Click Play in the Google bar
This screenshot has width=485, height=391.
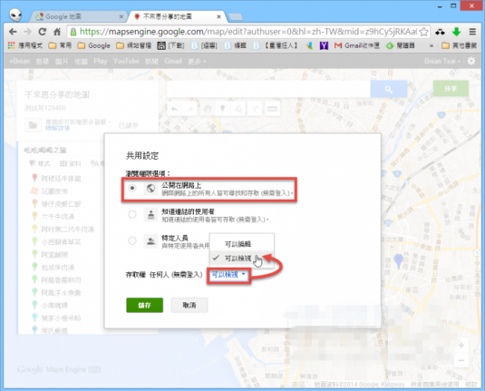pos(101,61)
